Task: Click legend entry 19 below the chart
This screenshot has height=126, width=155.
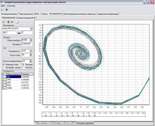Action: coord(142,113)
